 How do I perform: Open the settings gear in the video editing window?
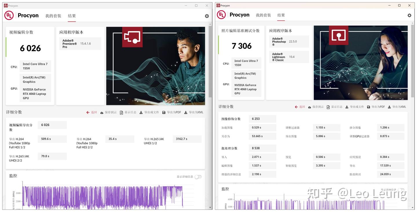click(x=207, y=16)
